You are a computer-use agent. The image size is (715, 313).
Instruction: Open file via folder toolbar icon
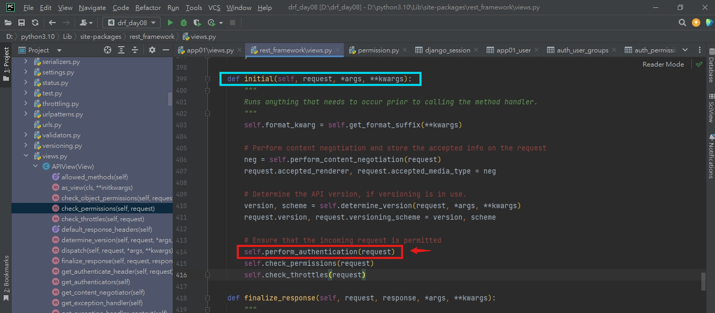[8, 23]
